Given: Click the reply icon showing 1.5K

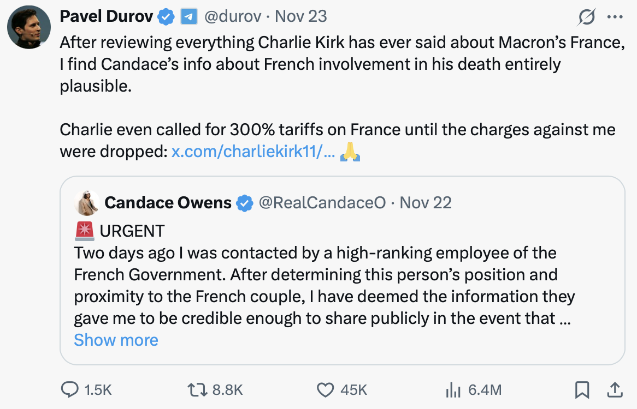Looking at the screenshot, I should pos(69,389).
